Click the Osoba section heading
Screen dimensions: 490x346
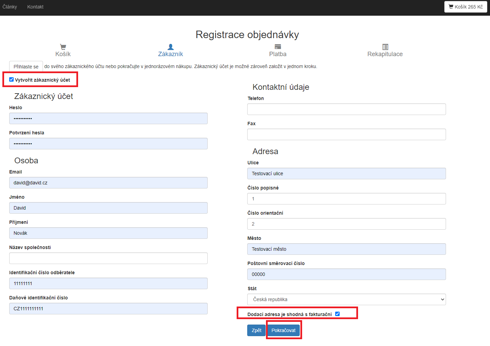pyautogui.click(x=26, y=161)
